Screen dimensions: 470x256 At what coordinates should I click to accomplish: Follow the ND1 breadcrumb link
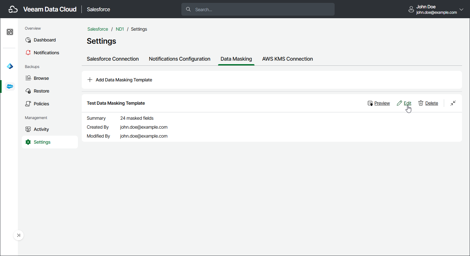pyautogui.click(x=120, y=29)
